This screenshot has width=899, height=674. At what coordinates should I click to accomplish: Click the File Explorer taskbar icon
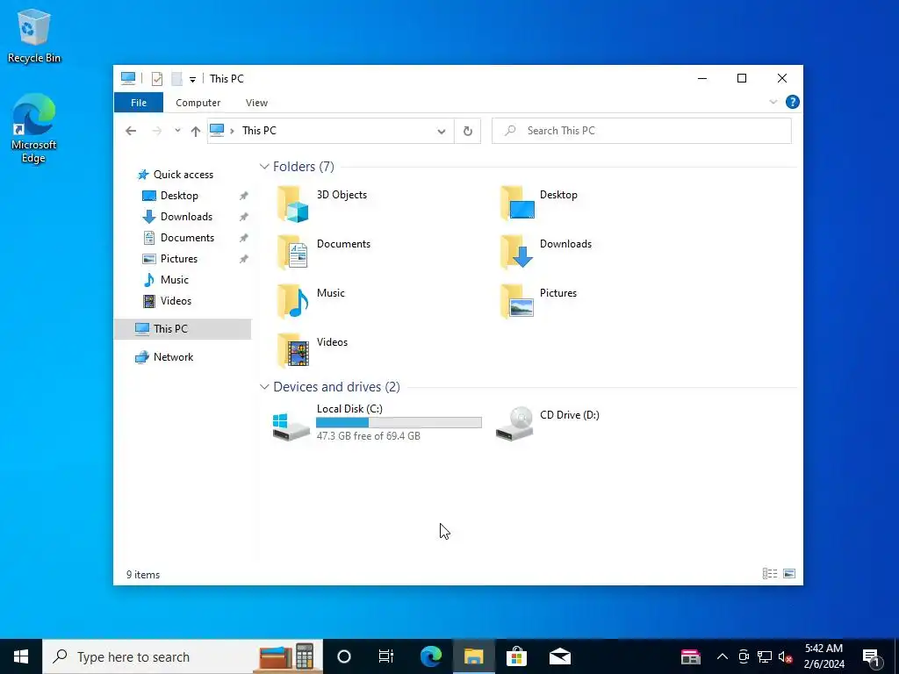click(473, 656)
